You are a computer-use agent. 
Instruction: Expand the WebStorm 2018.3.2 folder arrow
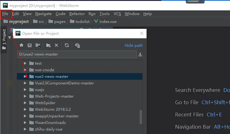[x=25, y=109]
